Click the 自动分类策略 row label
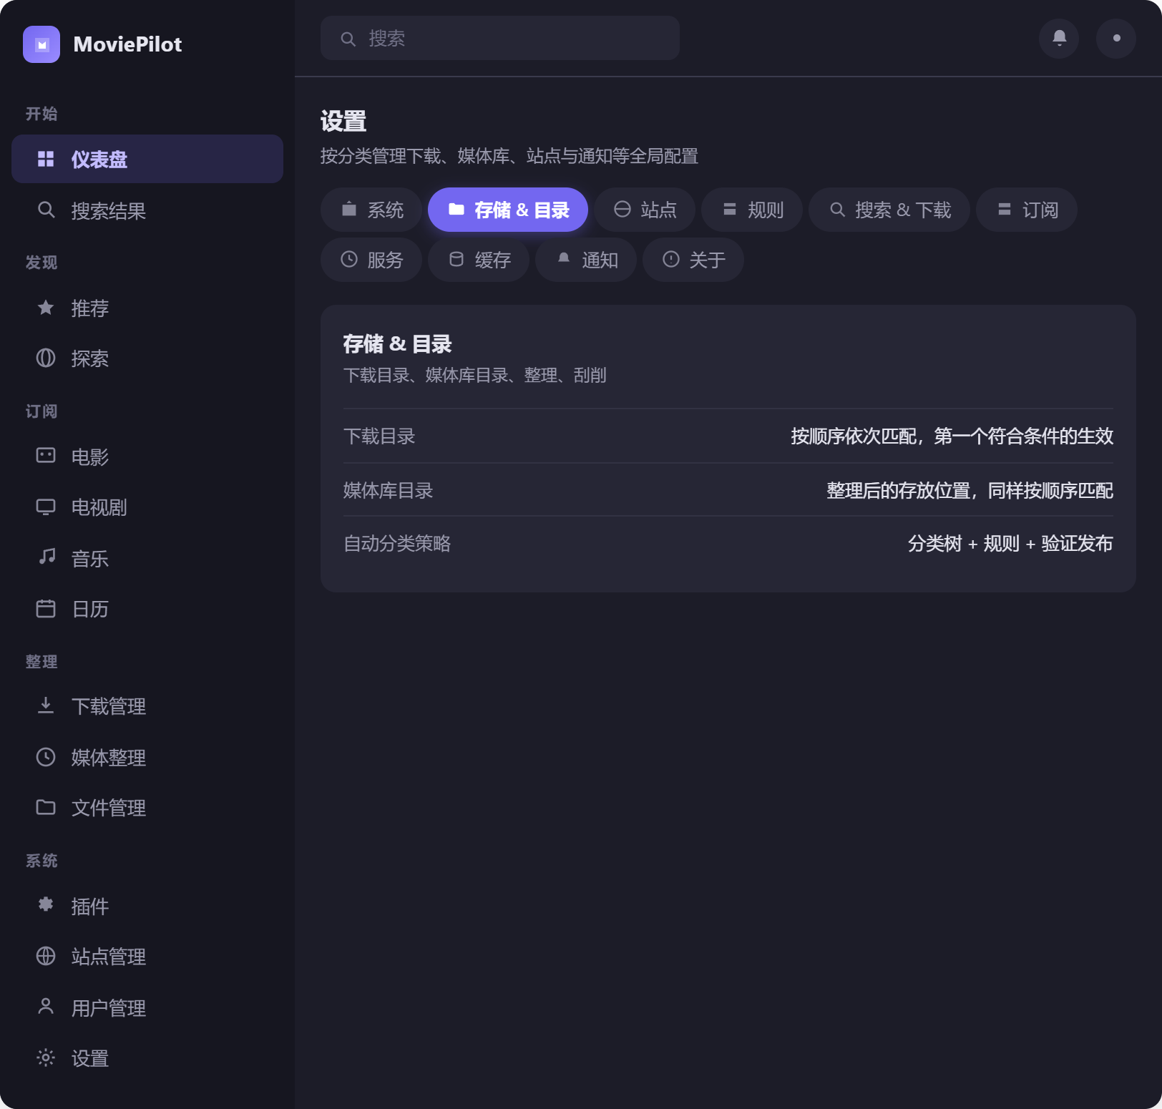The height and width of the screenshot is (1109, 1162). coord(397,544)
